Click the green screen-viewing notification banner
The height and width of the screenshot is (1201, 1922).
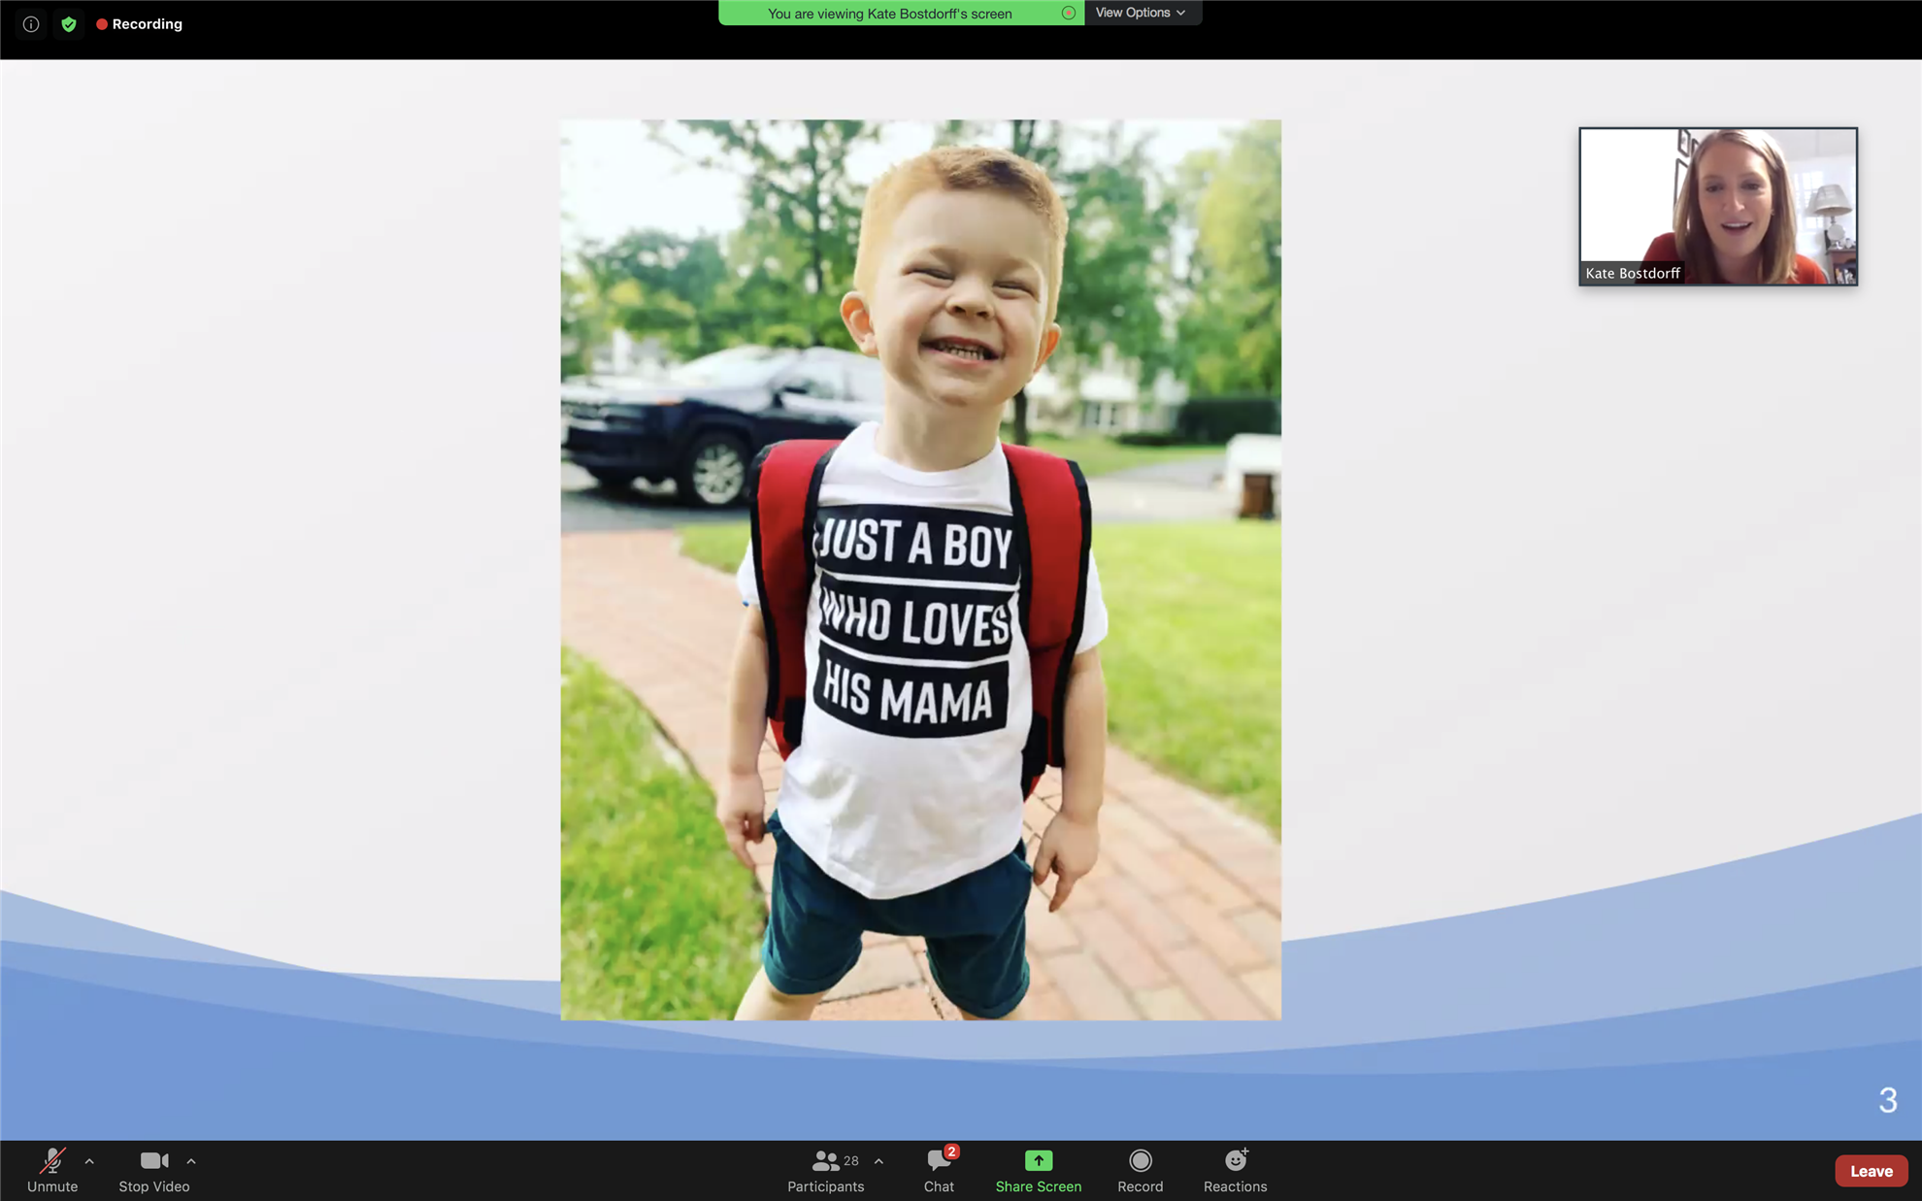(888, 14)
